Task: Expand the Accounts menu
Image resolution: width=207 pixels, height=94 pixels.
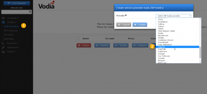Action: coord(13,18)
